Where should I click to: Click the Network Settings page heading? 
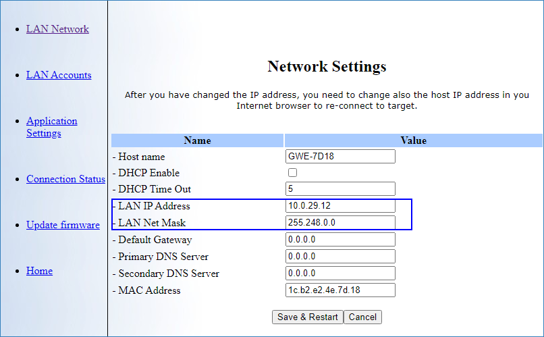(x=327, y=66)
